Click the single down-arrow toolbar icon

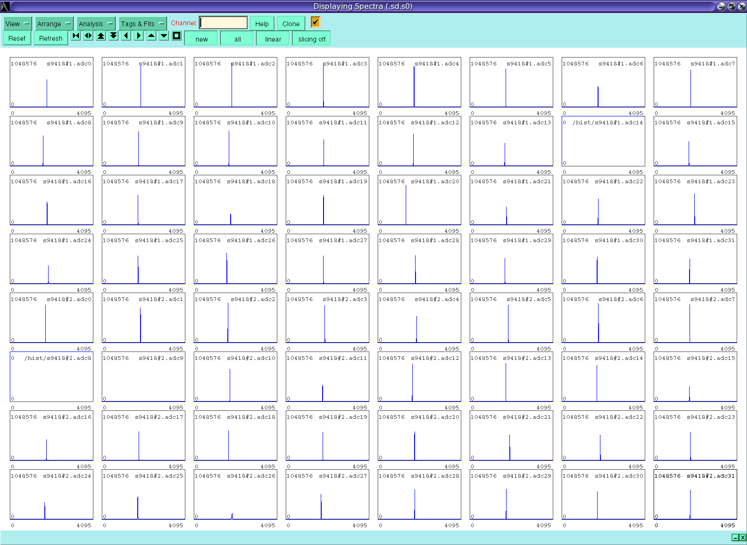tap(164, 36)
